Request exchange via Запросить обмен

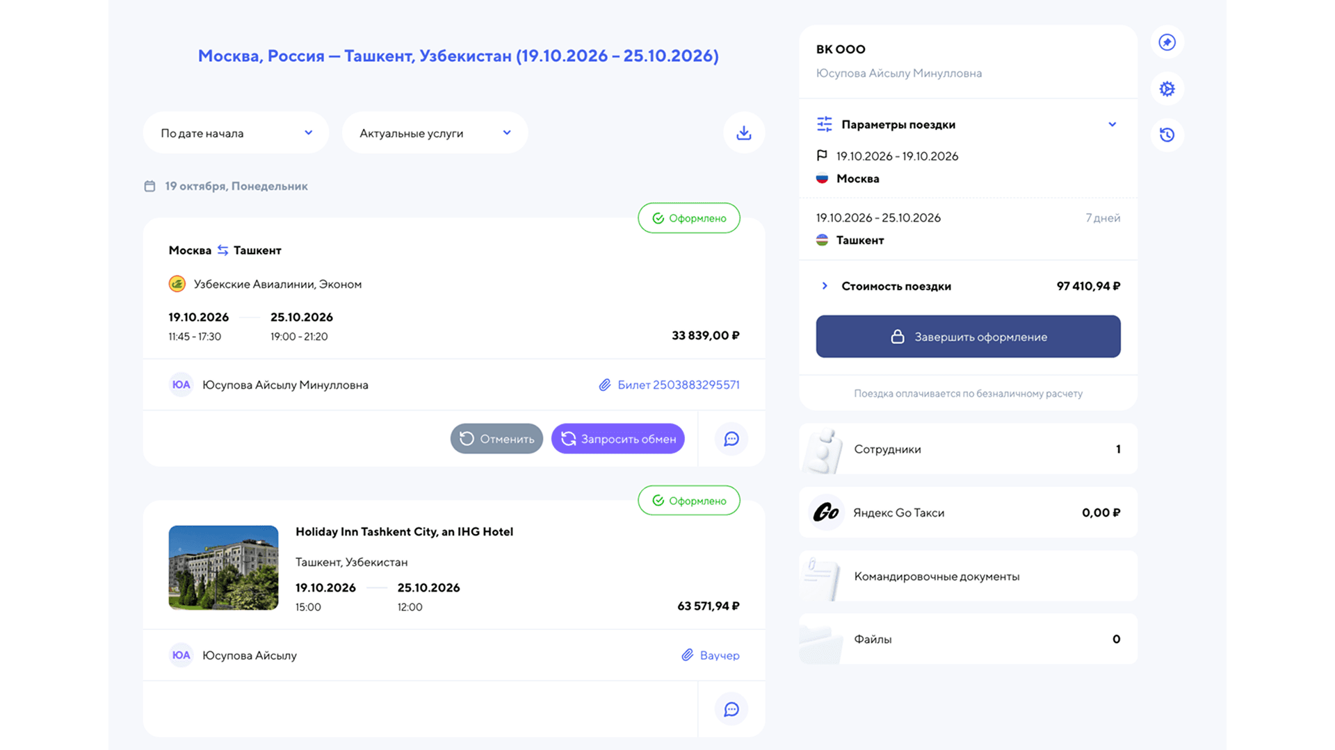(617, 439)
